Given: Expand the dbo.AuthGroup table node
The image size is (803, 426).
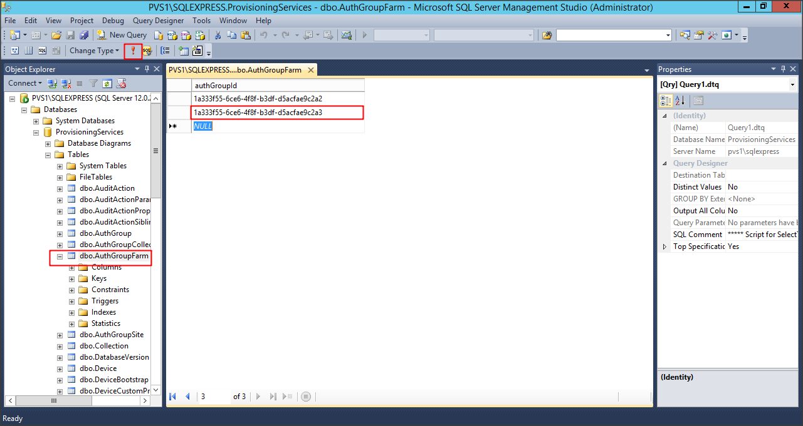Looking at the screenshot, I should (x=60, y=233).
